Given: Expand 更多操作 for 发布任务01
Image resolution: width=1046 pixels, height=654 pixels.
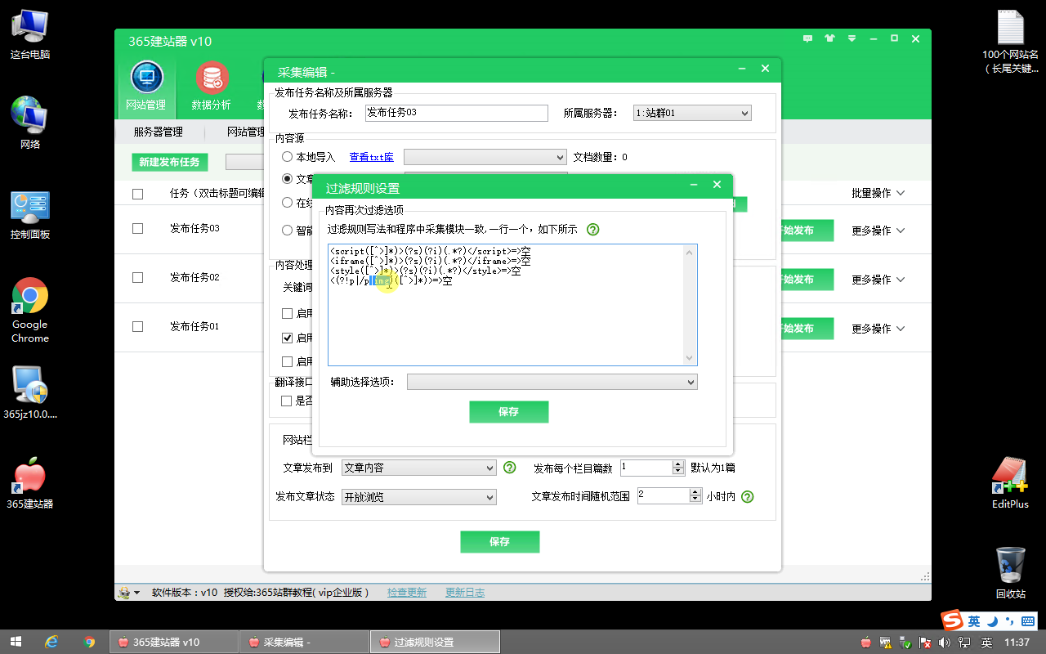Looking at the screenshot, I should [878, 329].
